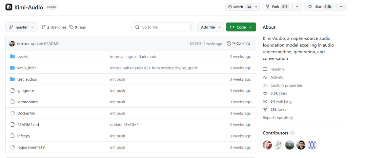Open the Fork options dropdown arrow
This screenshot has width=366, height=158.
297,7
